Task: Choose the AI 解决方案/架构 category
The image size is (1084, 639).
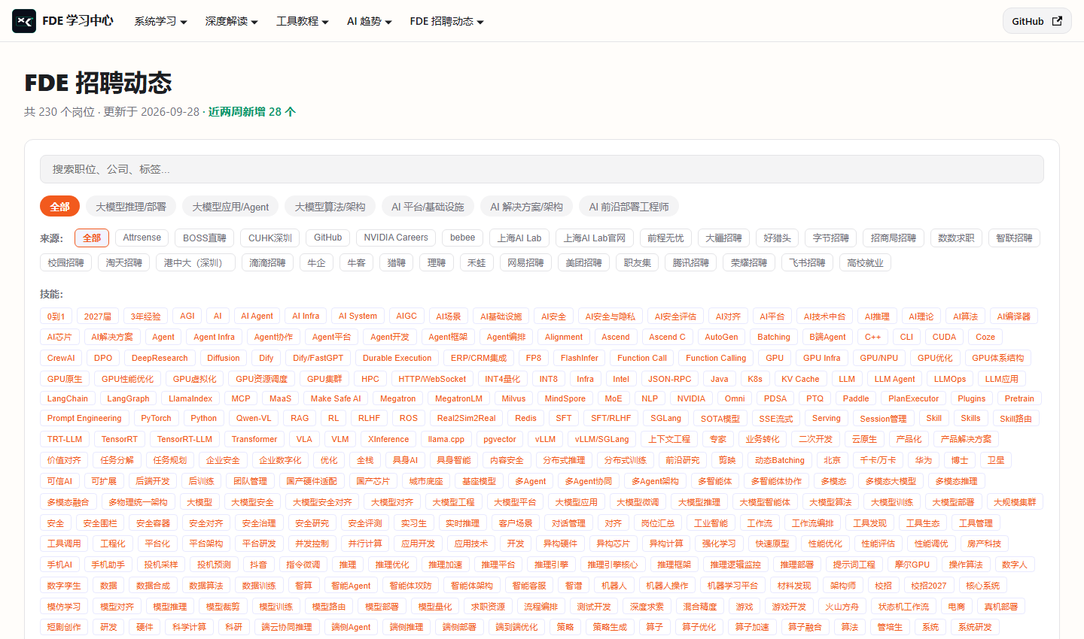Action: click(526, 207)
